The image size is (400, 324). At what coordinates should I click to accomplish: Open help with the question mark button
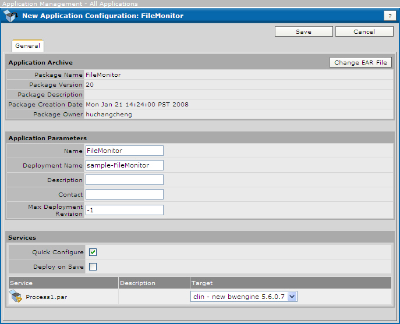[x=390, y=16]
